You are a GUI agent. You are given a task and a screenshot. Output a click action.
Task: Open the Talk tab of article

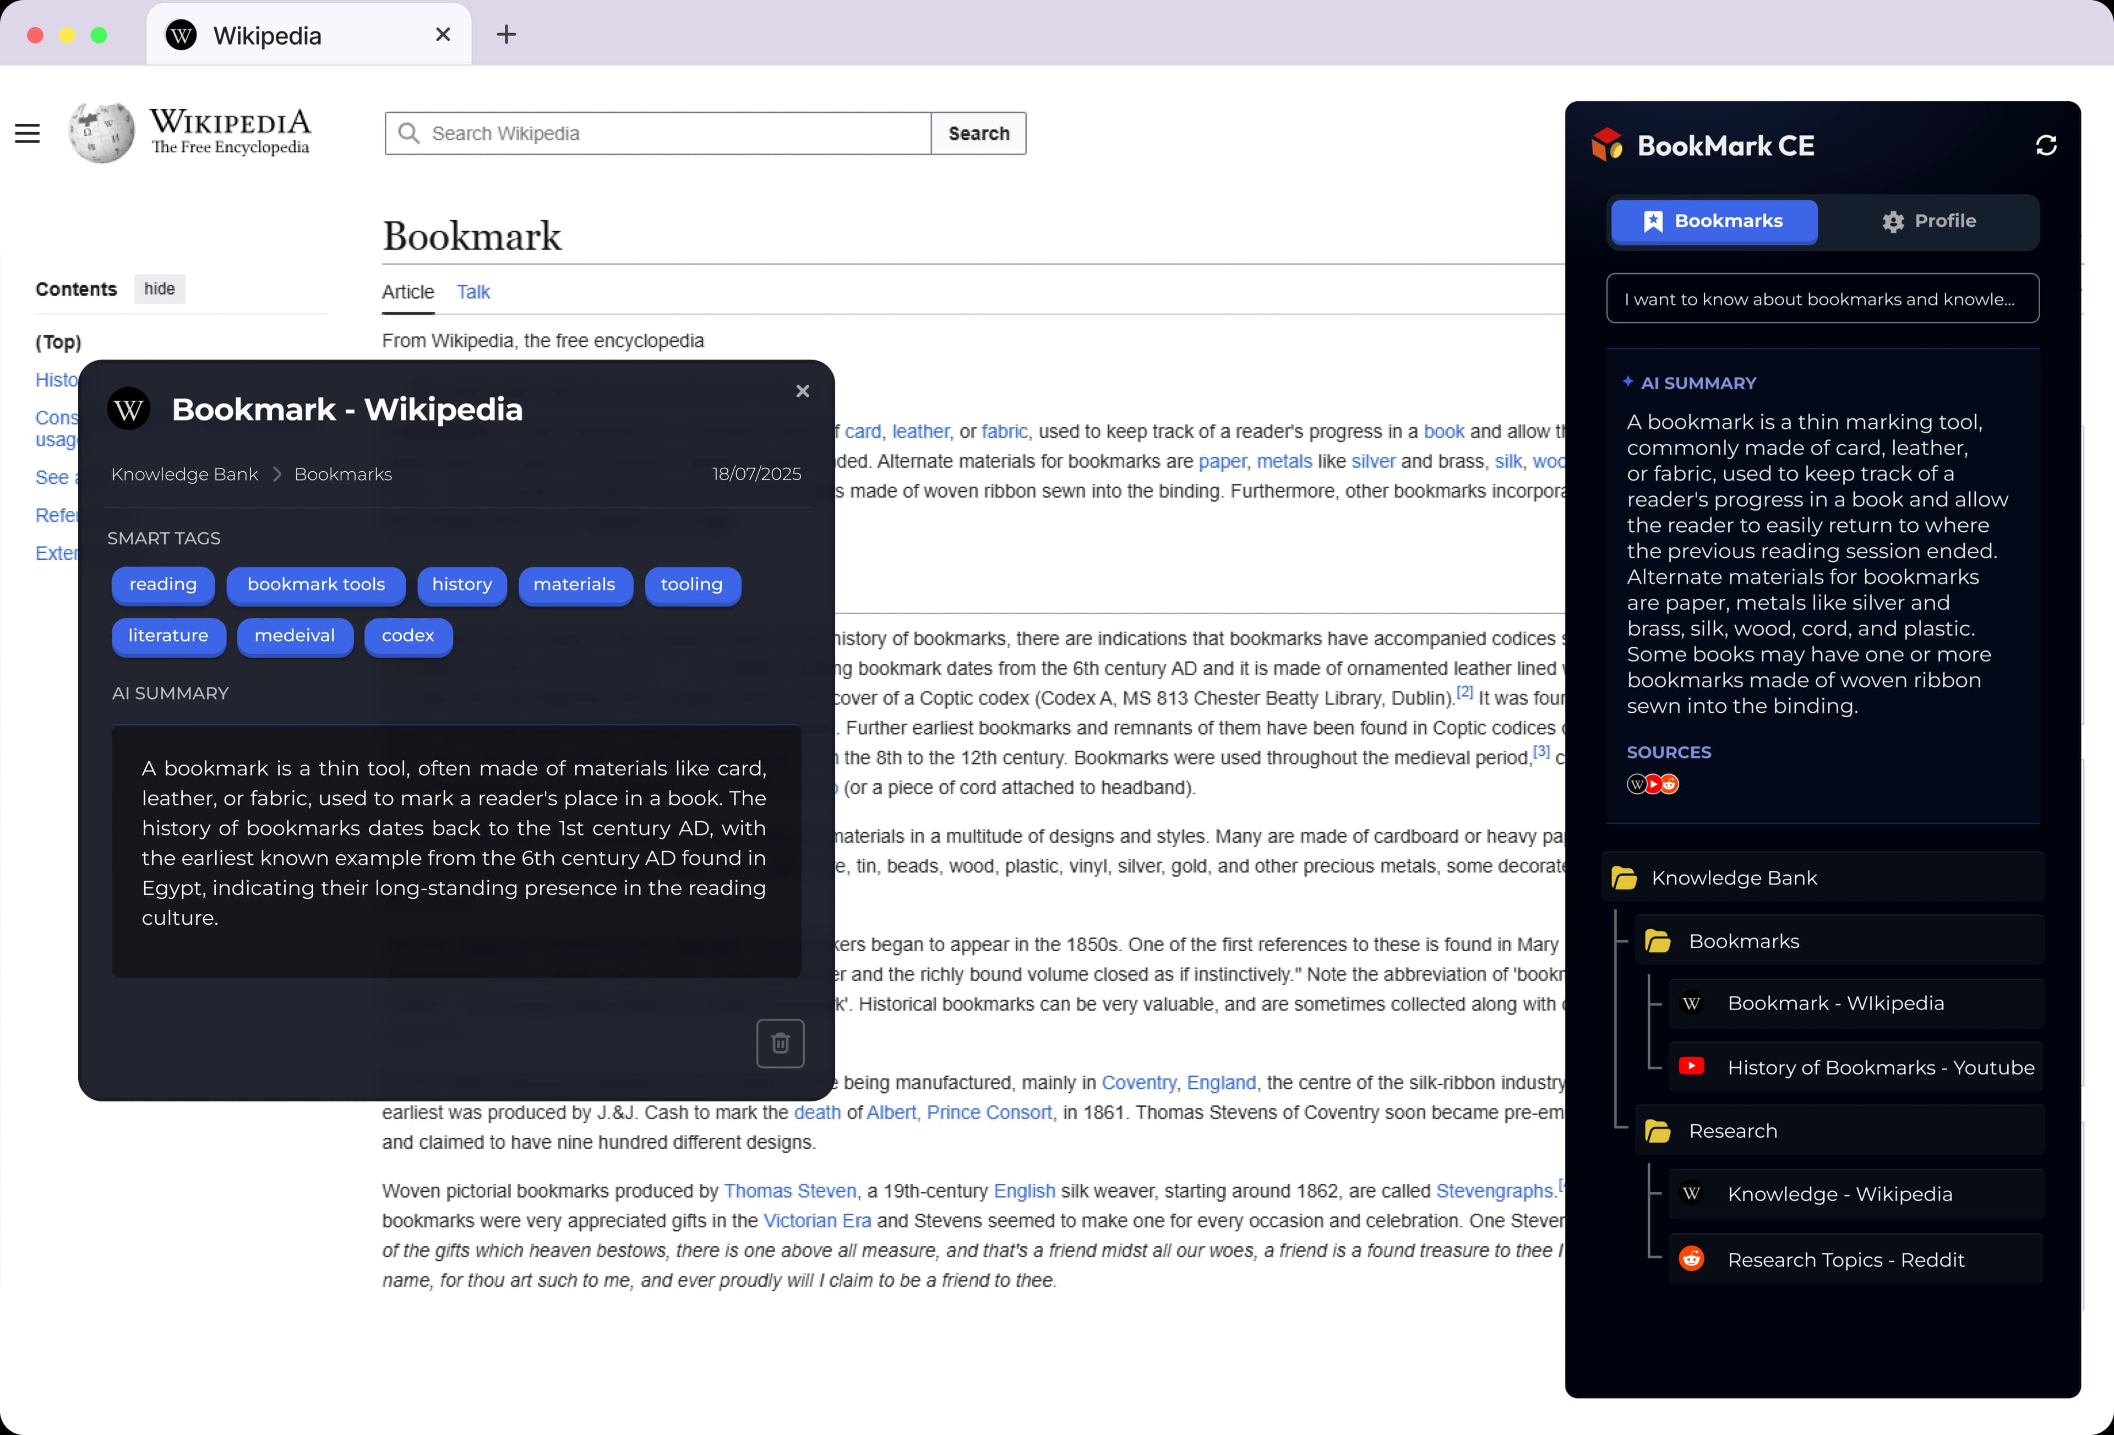pos(473,292)
